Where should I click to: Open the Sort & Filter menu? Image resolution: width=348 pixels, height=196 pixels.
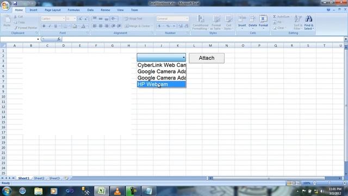[x=297, y=22]
